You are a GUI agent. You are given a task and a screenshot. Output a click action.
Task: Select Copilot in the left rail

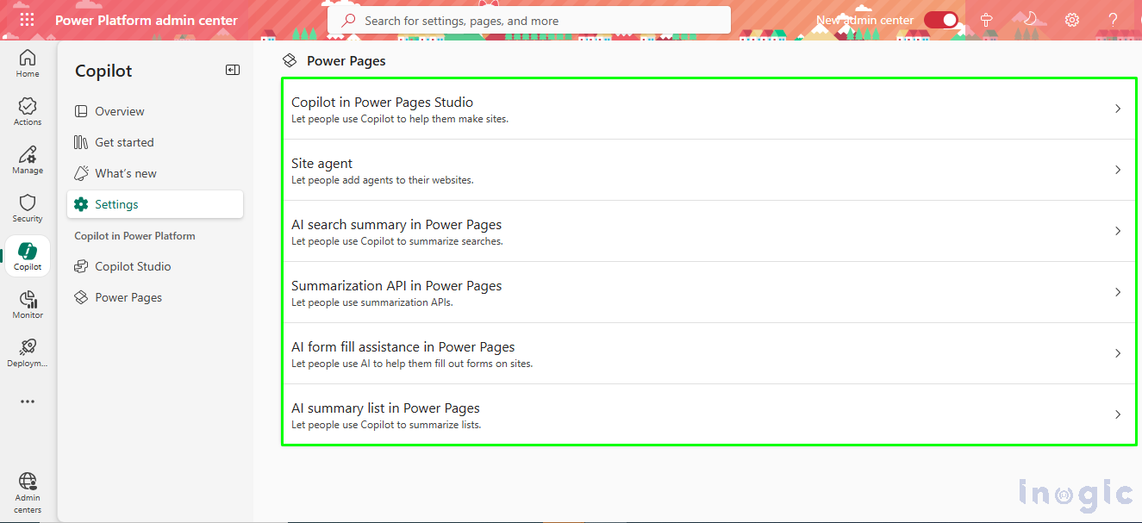[x=28, y=257]
